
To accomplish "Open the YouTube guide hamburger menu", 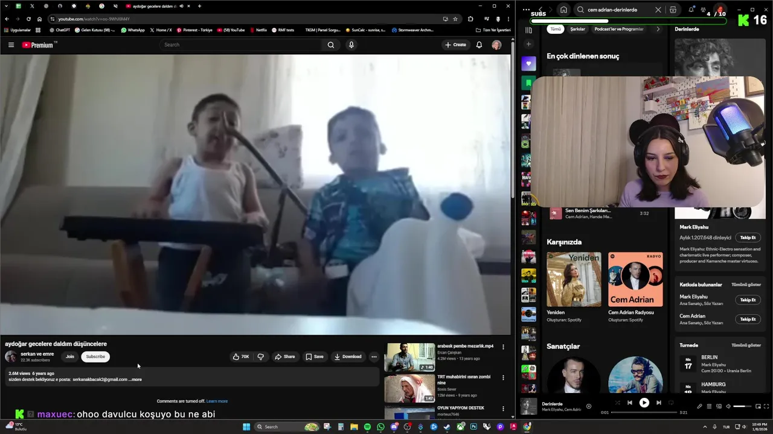I will (x=11, y=45).
